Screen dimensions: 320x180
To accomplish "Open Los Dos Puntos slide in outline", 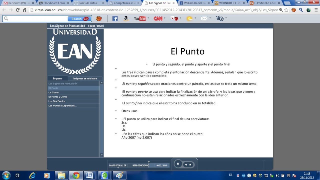I will (x=57, y=101).
